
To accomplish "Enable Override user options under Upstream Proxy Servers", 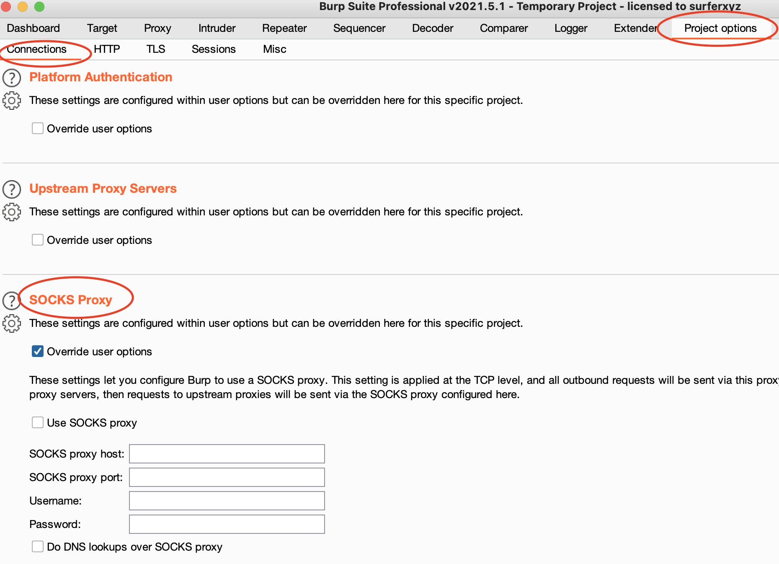I will pyautogui.click(x=38, y=240).
